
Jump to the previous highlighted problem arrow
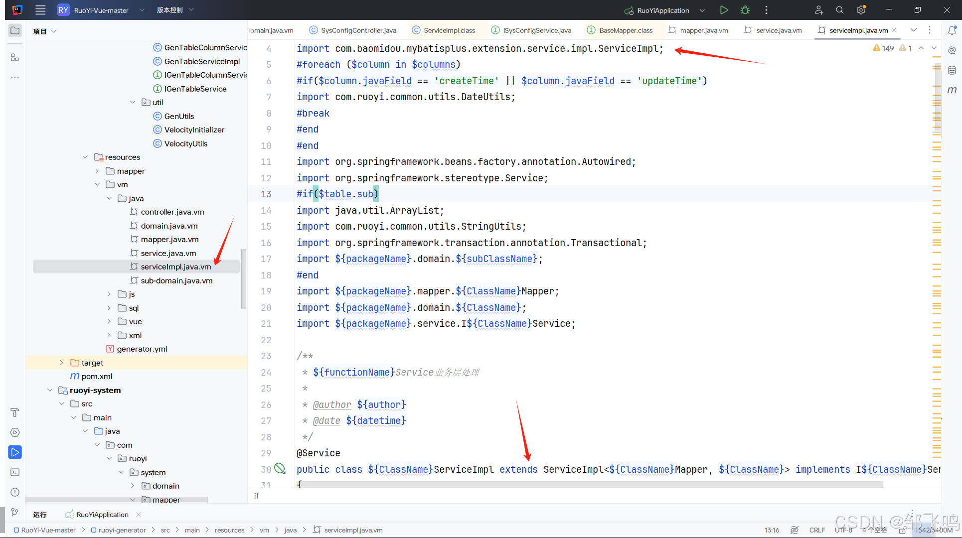coord(921,48)
